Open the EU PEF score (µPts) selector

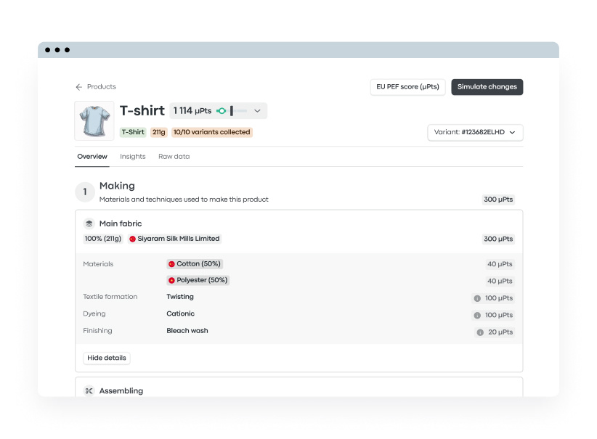tap(407, 87)
